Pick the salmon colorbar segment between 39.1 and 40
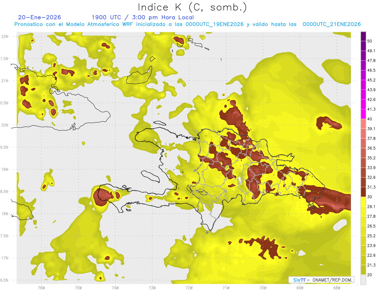Image resolution: width=378 pixels, height=292 pixels. click(x=363, y=124)
